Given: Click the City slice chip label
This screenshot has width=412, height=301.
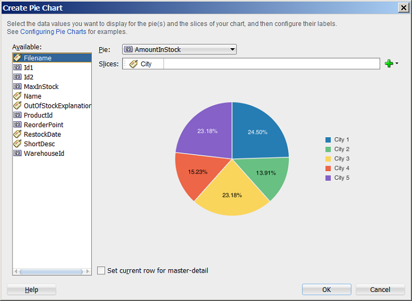Looking at the screenshot, I should [146, 63].
